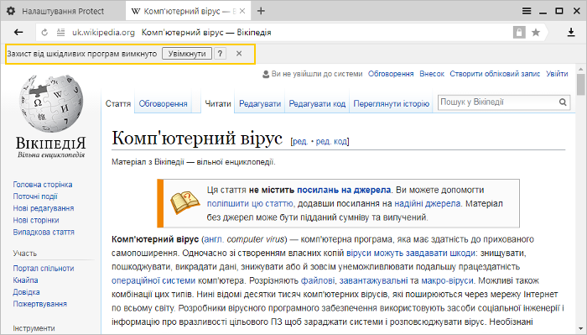
Task: Reload the page with refresh icon
Action: (44, 33)
